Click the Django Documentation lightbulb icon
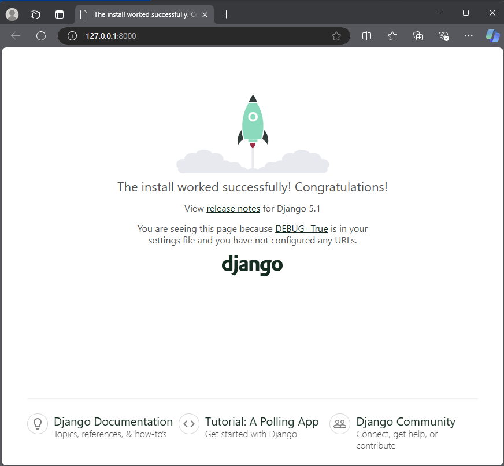504x466 pixels. [38, 424]
